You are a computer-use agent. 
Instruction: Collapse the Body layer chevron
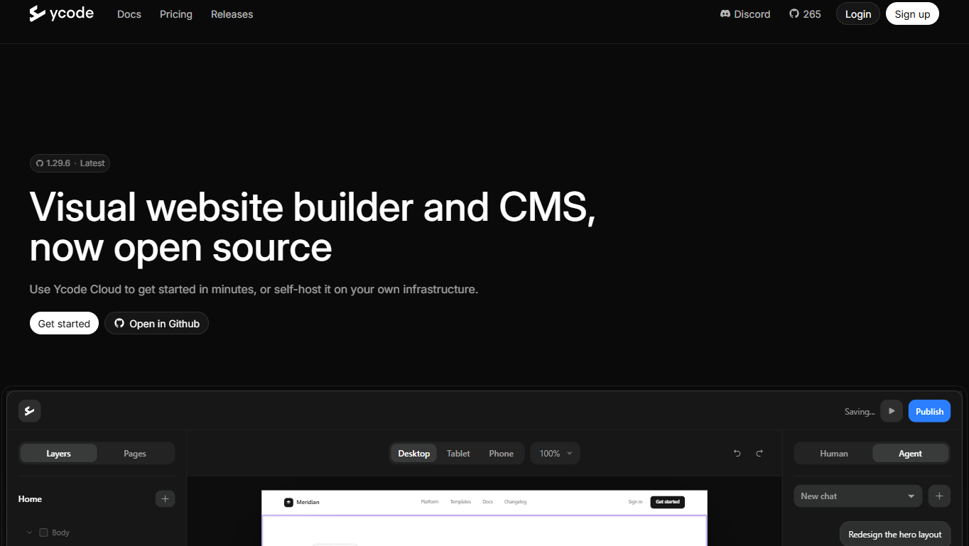click(29, 533)
